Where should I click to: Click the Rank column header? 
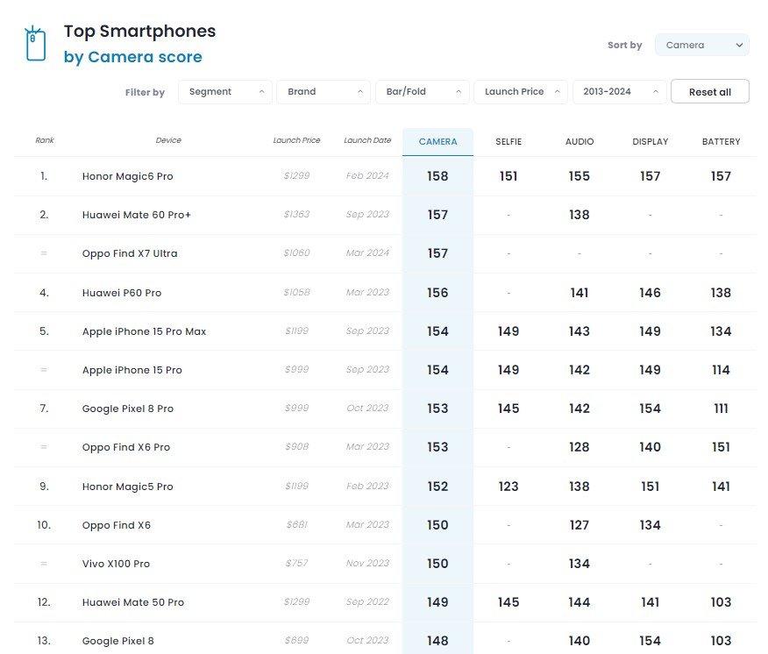pos(45,140)
